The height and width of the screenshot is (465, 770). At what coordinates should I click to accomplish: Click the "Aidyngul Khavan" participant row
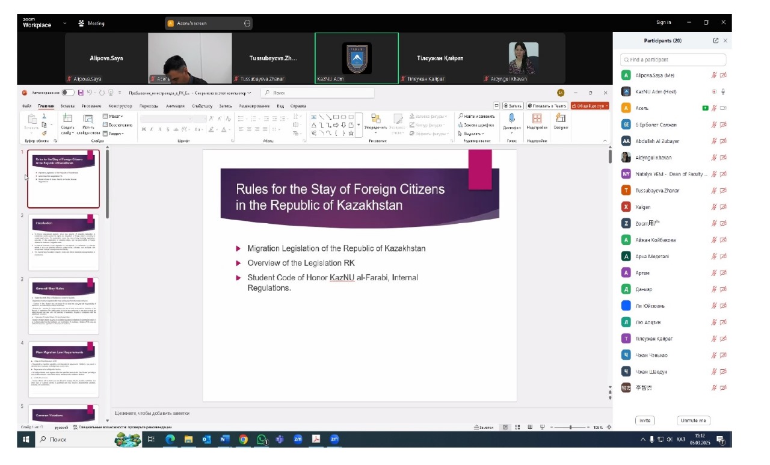click(x=674, y=158)
